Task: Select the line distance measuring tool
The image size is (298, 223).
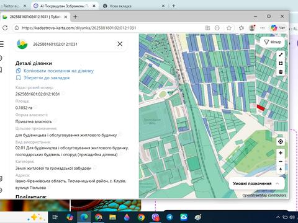Action: pyautogui.click(x=281, y=55)
